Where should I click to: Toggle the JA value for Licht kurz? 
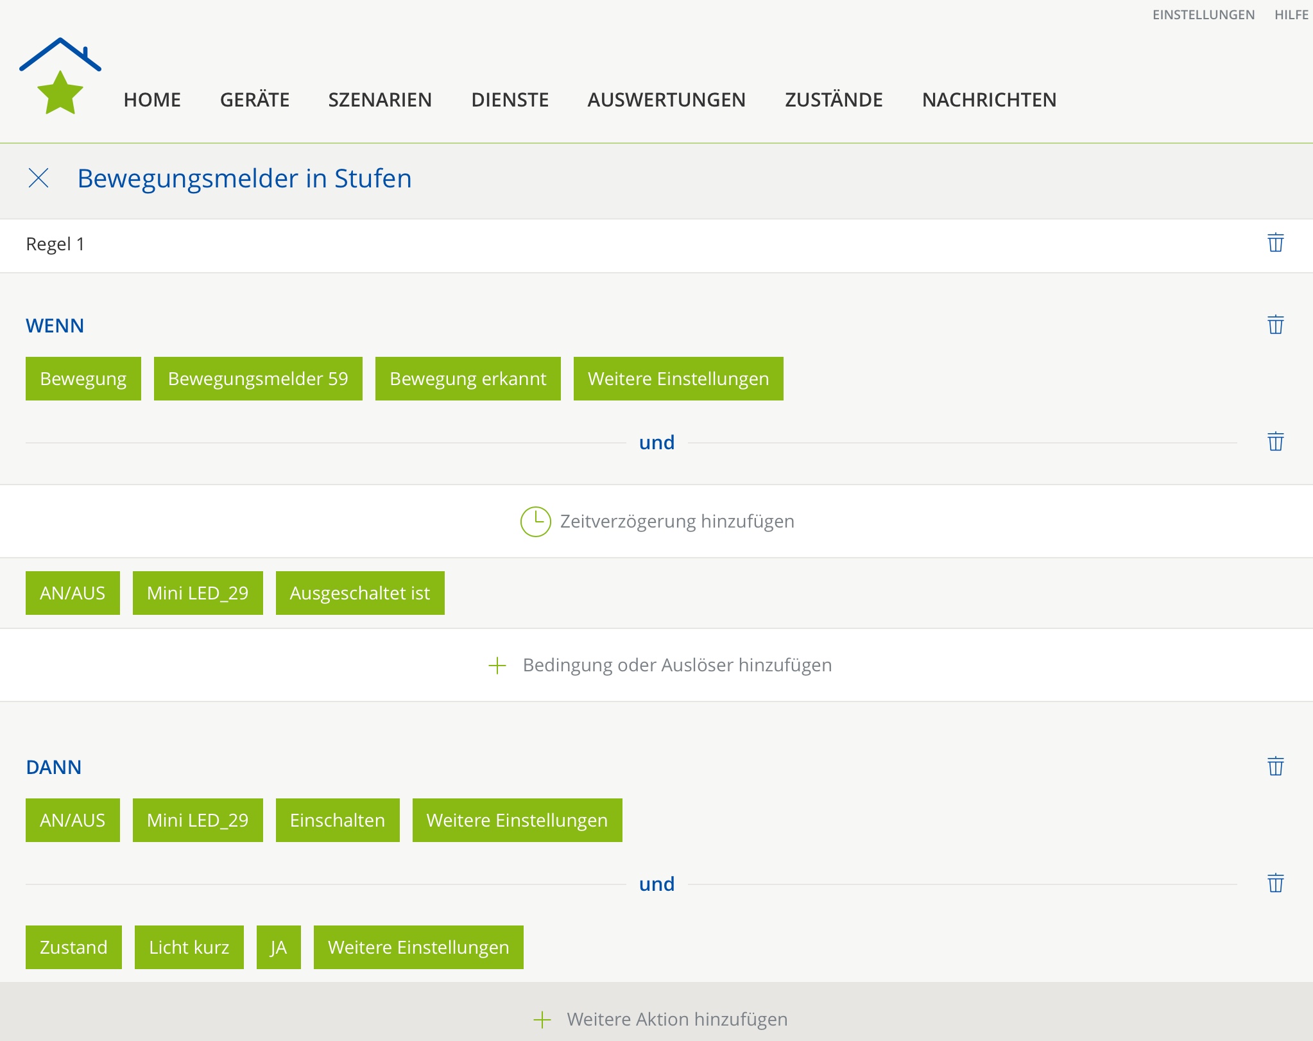pos(279,947)
